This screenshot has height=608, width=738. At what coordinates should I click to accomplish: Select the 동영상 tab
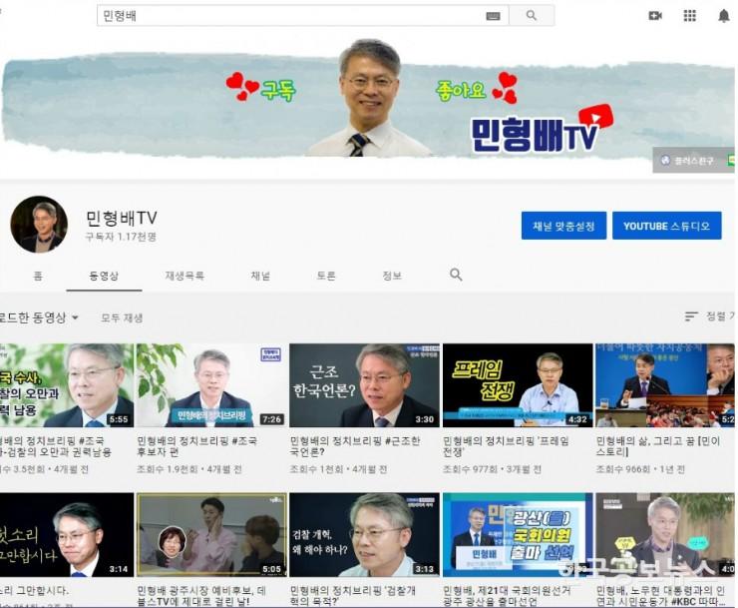[x=104, y=276]
